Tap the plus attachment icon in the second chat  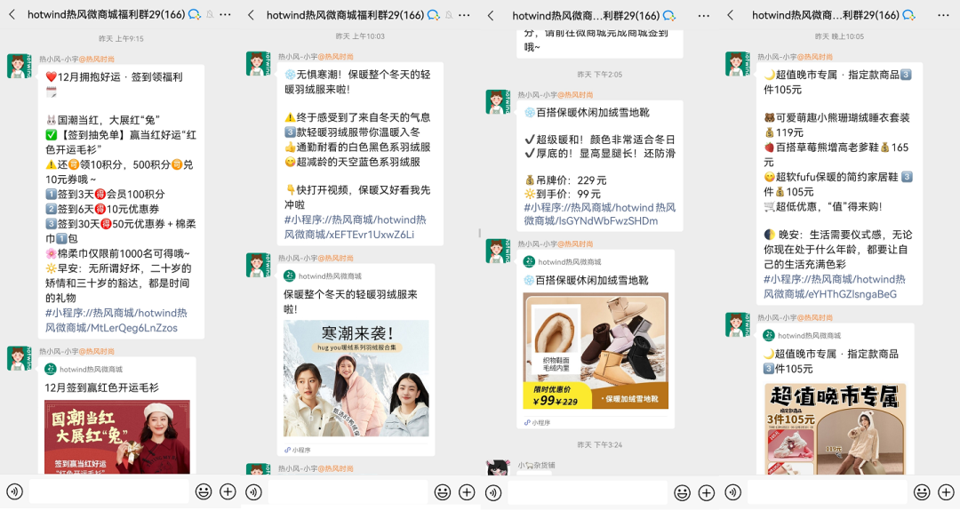(466, 491)
